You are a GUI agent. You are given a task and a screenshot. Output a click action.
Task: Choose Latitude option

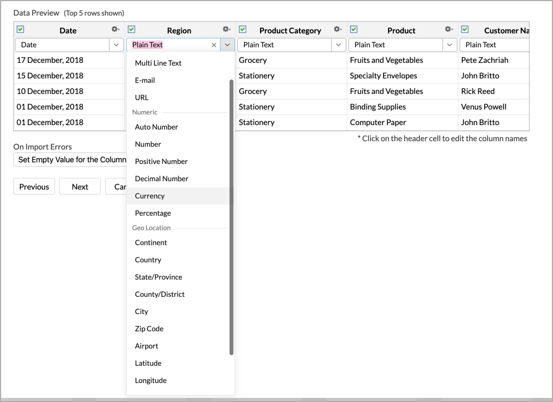(178, 363)
